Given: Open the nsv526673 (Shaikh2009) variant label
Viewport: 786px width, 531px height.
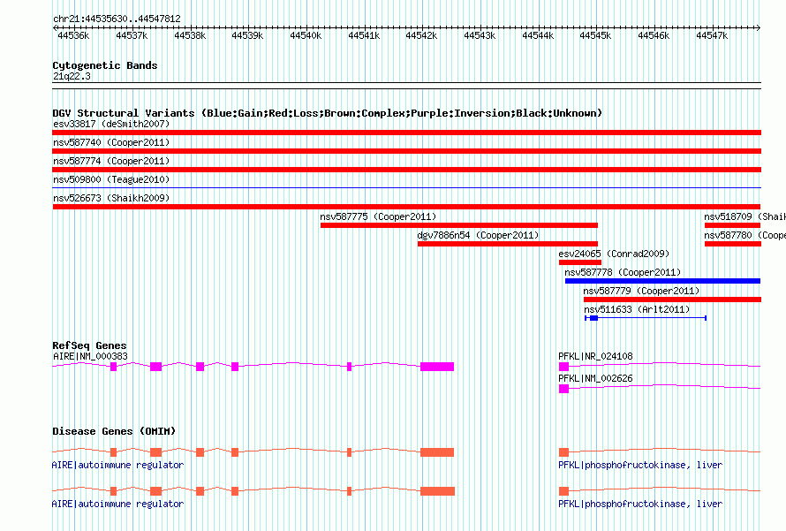Looking at the screenshot, I should coord(111,198).
